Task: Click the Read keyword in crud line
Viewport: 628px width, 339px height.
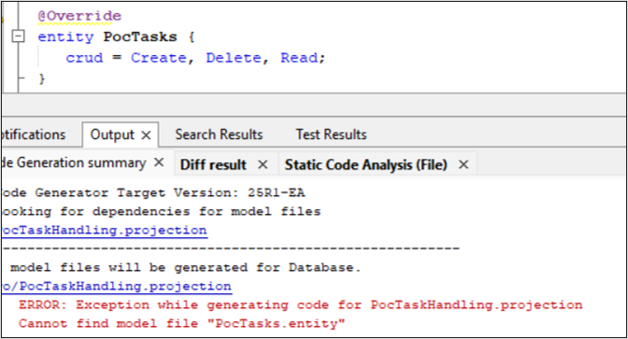Action: (299, 58)
